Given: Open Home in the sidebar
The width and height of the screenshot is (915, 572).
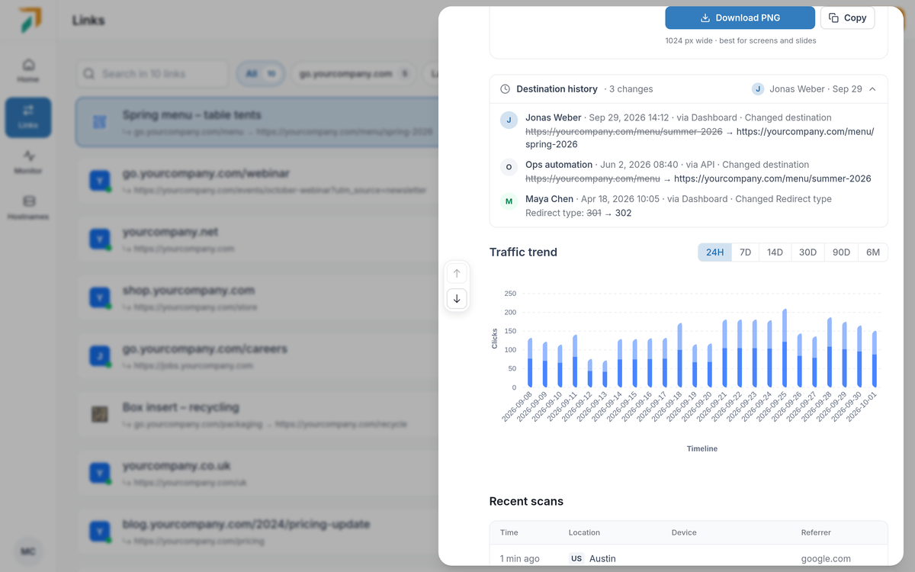Looking at the screenshot, I should (x=28, y=70).
